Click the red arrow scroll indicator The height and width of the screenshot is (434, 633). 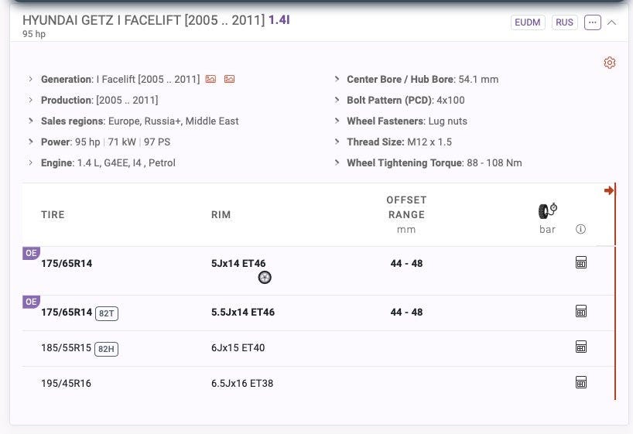(x=609, y=190)
